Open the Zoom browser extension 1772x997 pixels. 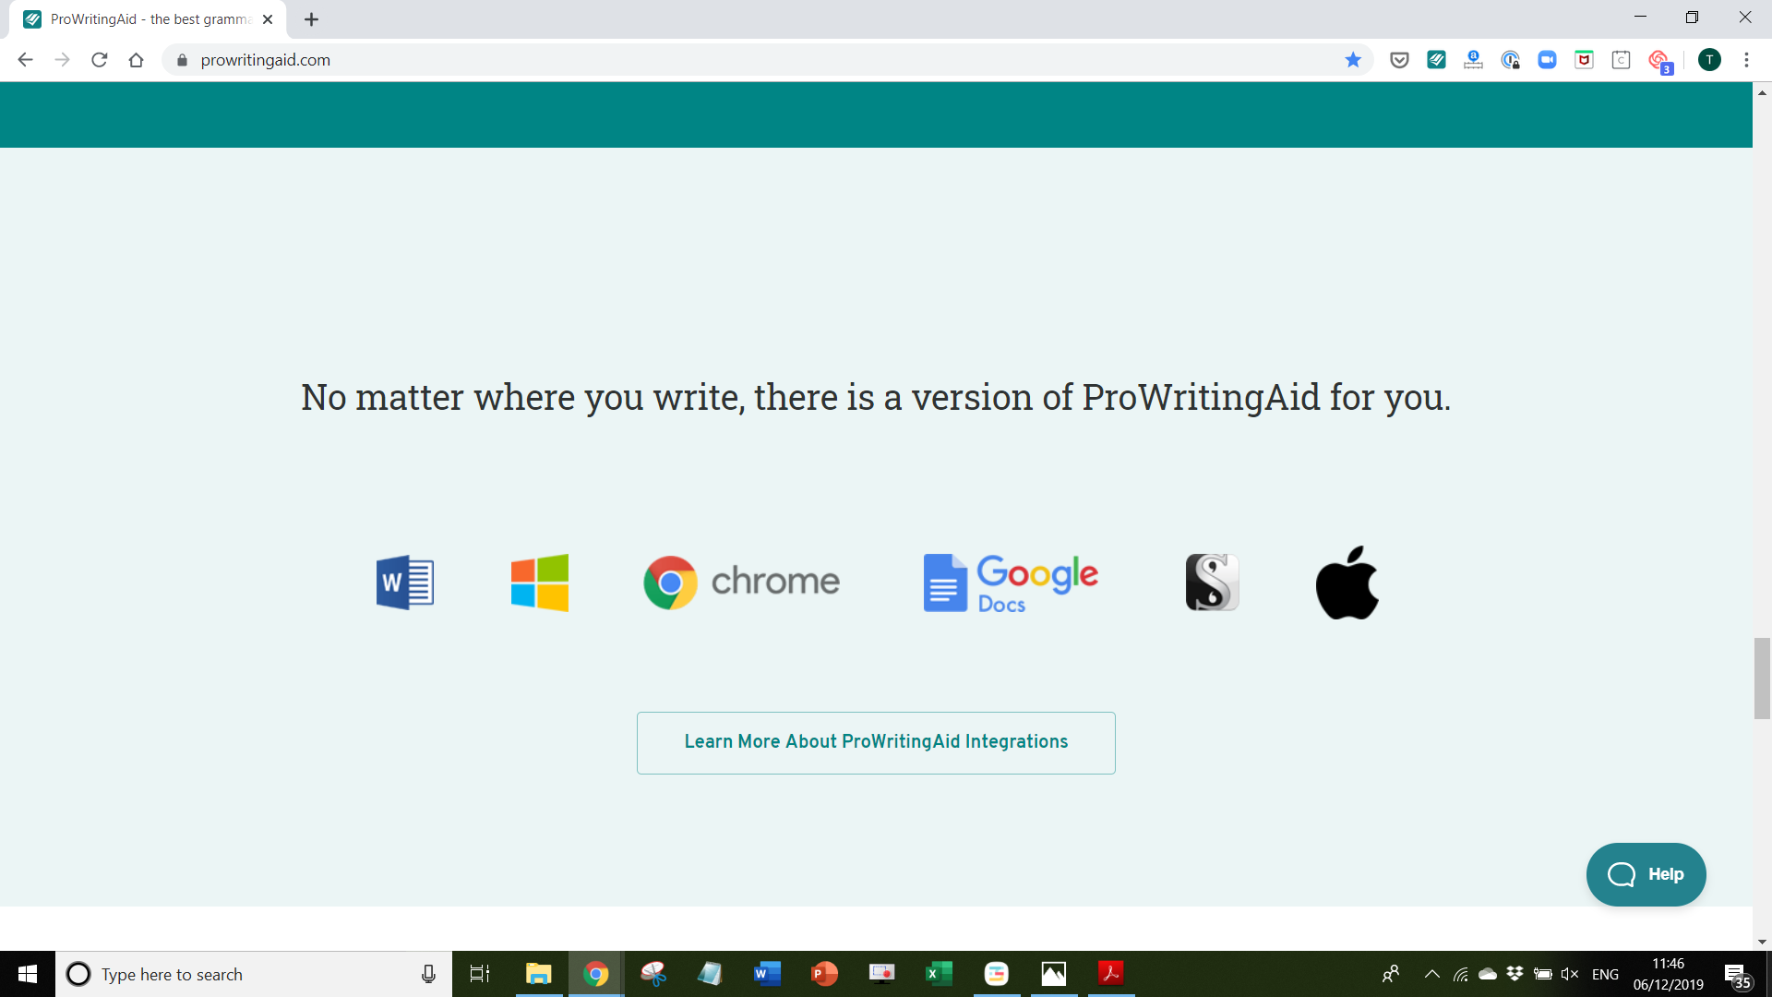[x=1547, y=59]
